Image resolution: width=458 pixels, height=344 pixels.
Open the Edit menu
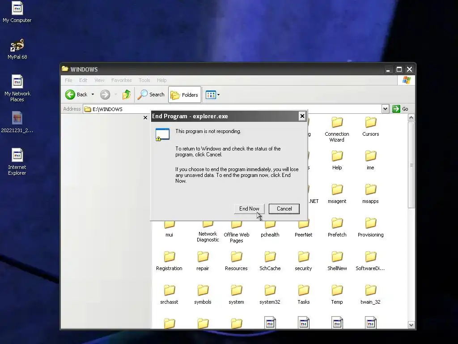pyautogui.click(x=83, y=80)
